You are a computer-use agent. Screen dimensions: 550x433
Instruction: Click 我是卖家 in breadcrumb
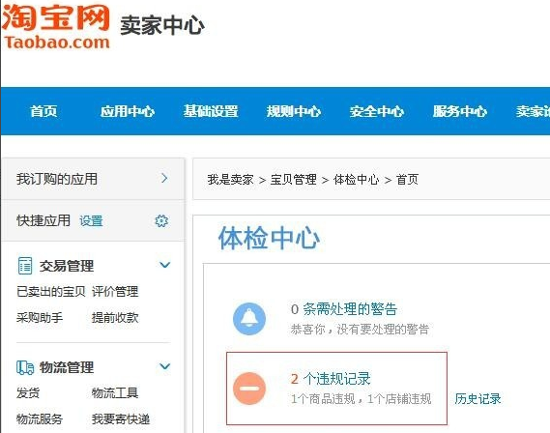[x=230, y=180]
